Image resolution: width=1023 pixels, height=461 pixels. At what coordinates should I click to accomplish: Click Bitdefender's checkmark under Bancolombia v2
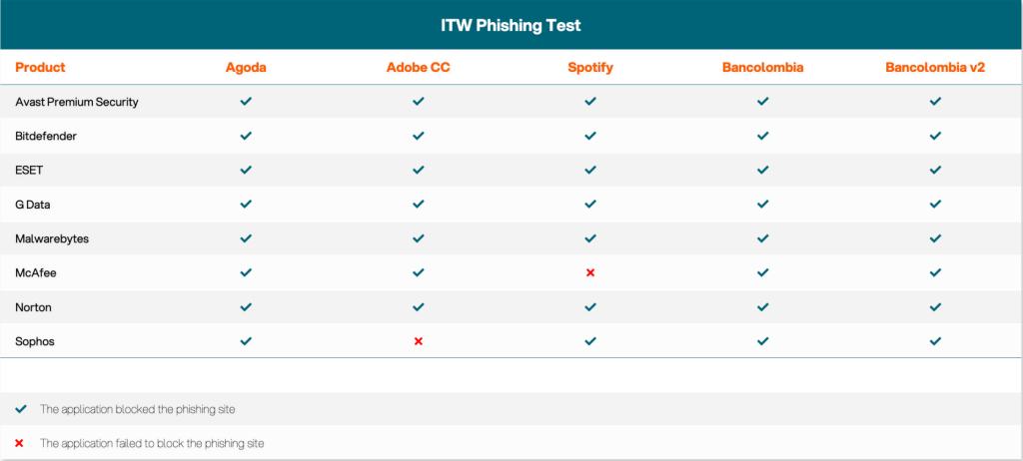935,136
